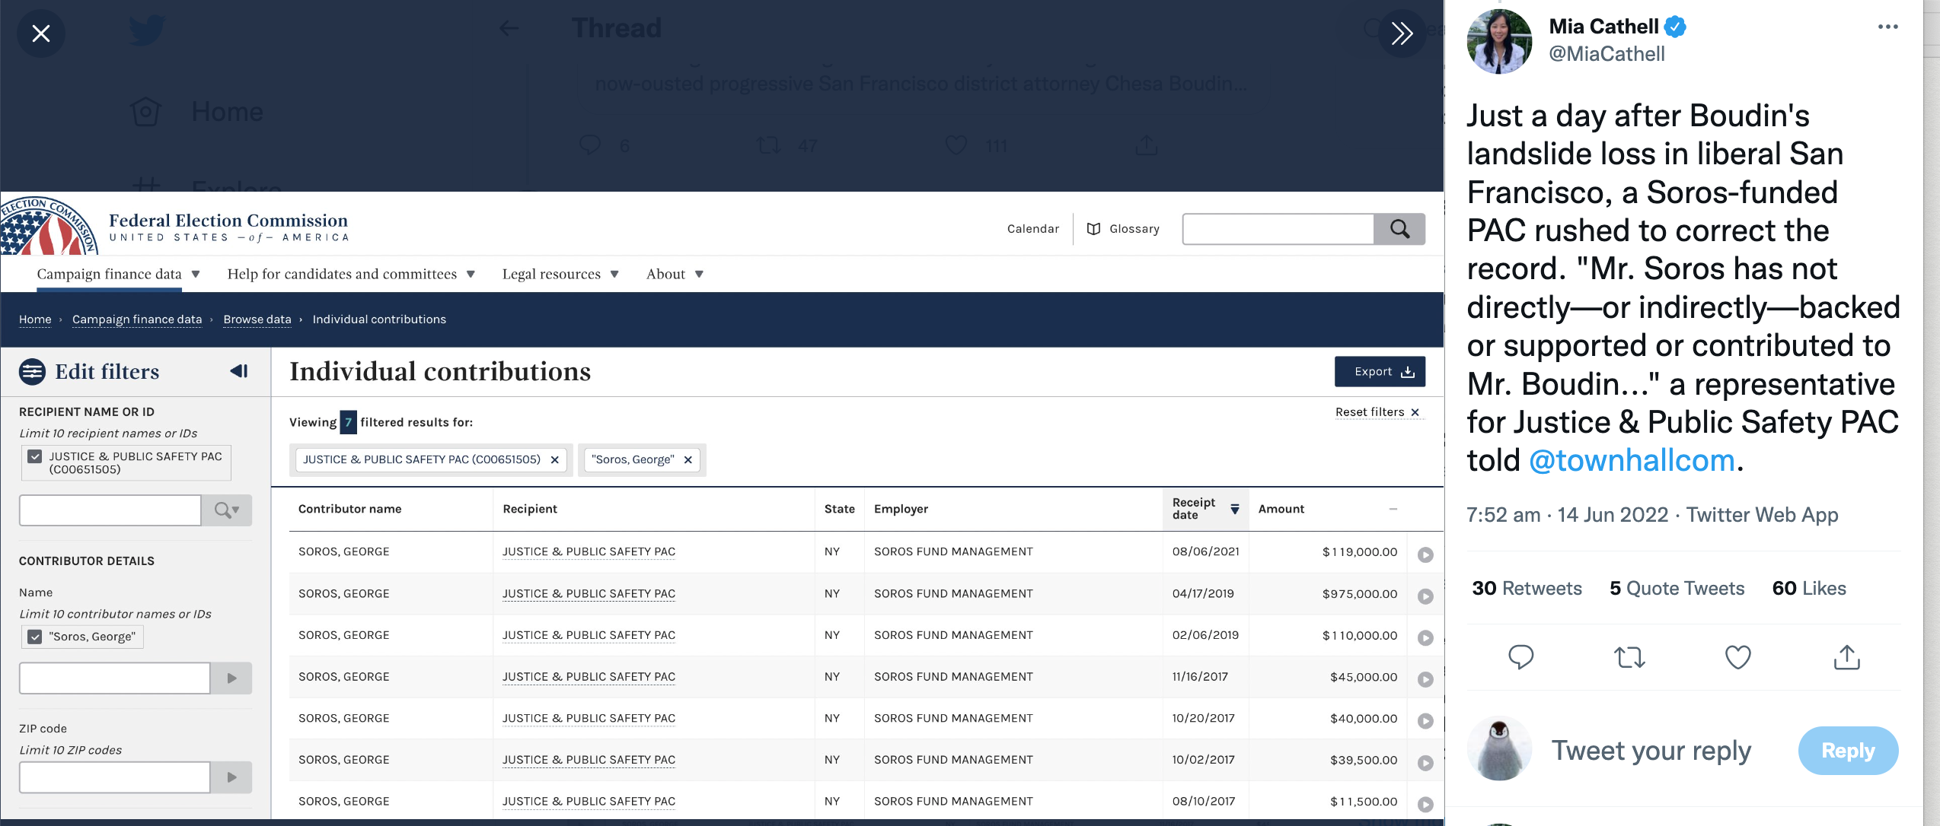Open the Legal resources menu
Image resolution: width=1940 pixels, height=826 pixels.
(560, 274)
